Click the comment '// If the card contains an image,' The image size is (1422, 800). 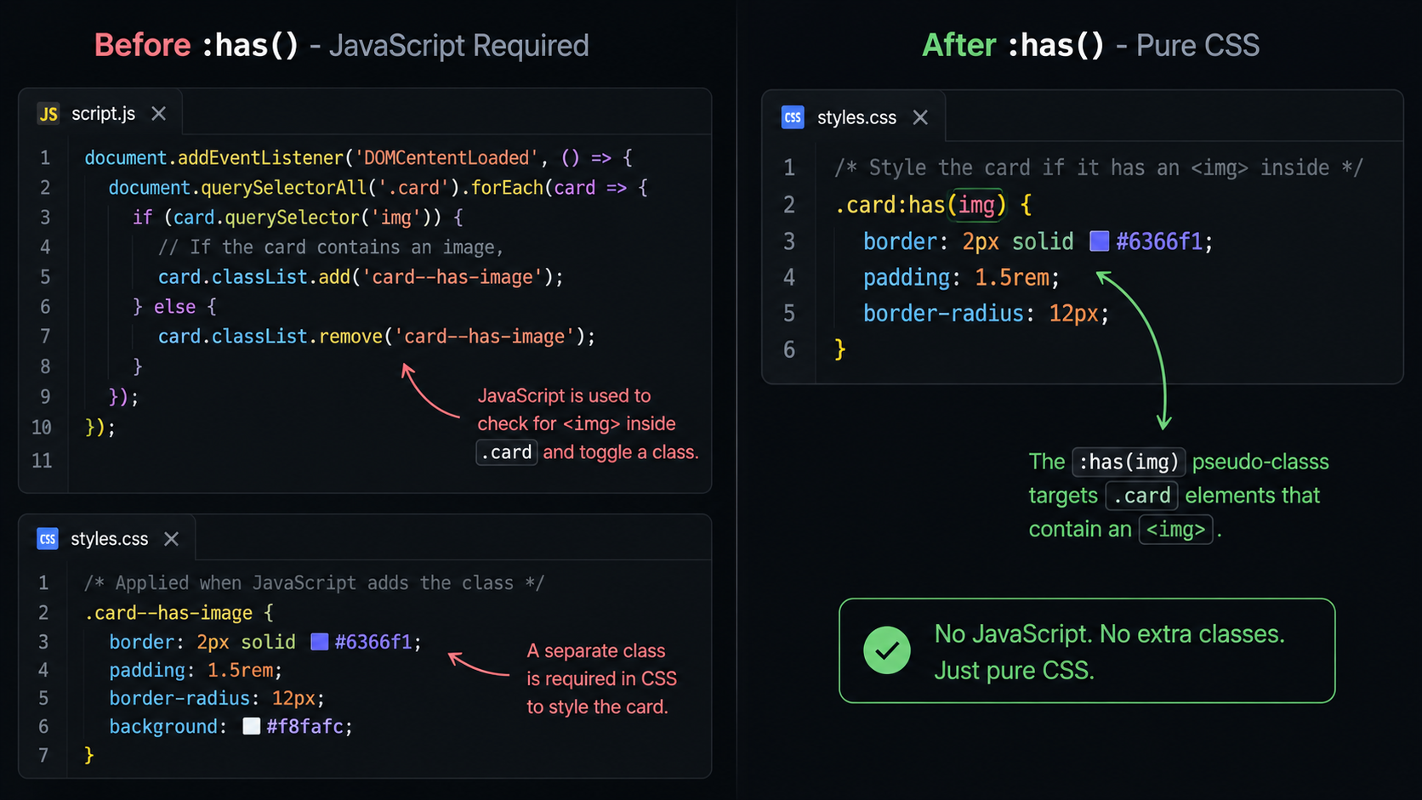click(331, 247)
